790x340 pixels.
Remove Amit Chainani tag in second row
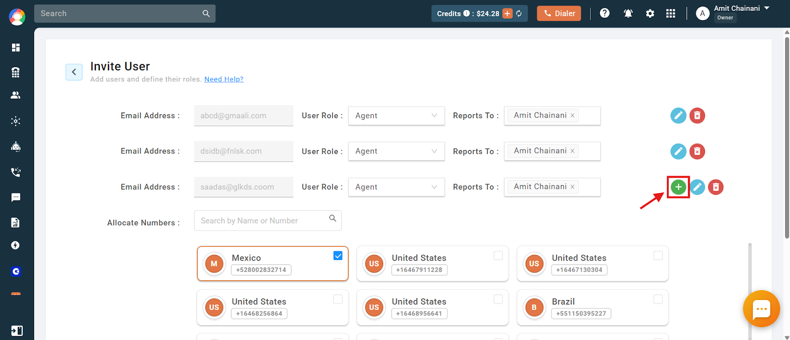point(572,151)
